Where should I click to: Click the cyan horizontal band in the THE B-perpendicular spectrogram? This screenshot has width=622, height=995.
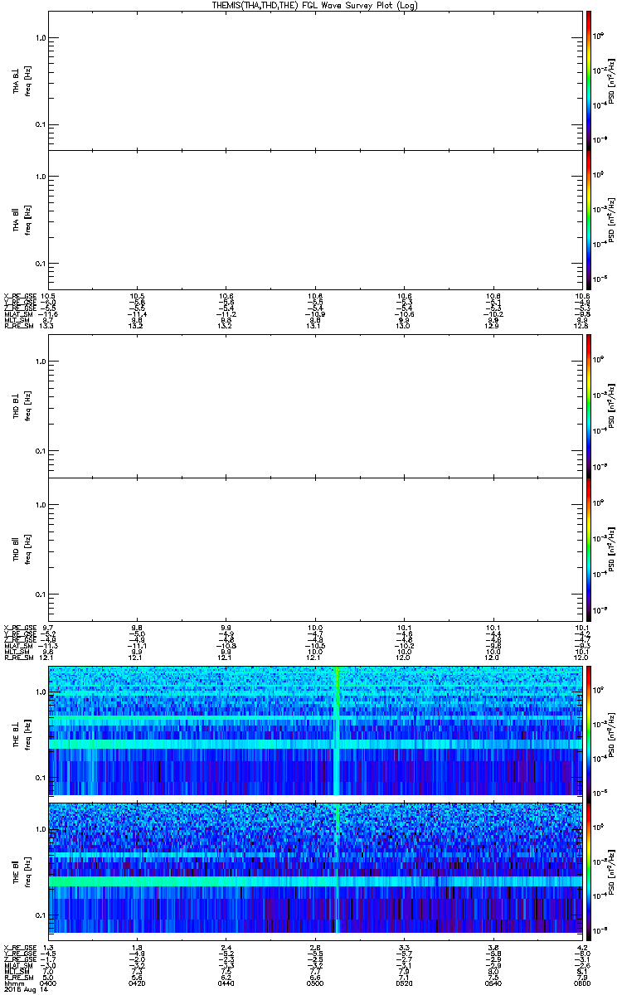point(315,745)
